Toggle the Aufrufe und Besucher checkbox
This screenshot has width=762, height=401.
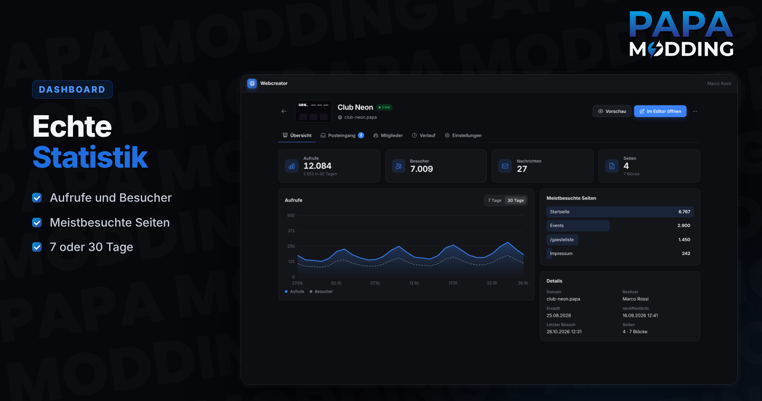[37, 198]
